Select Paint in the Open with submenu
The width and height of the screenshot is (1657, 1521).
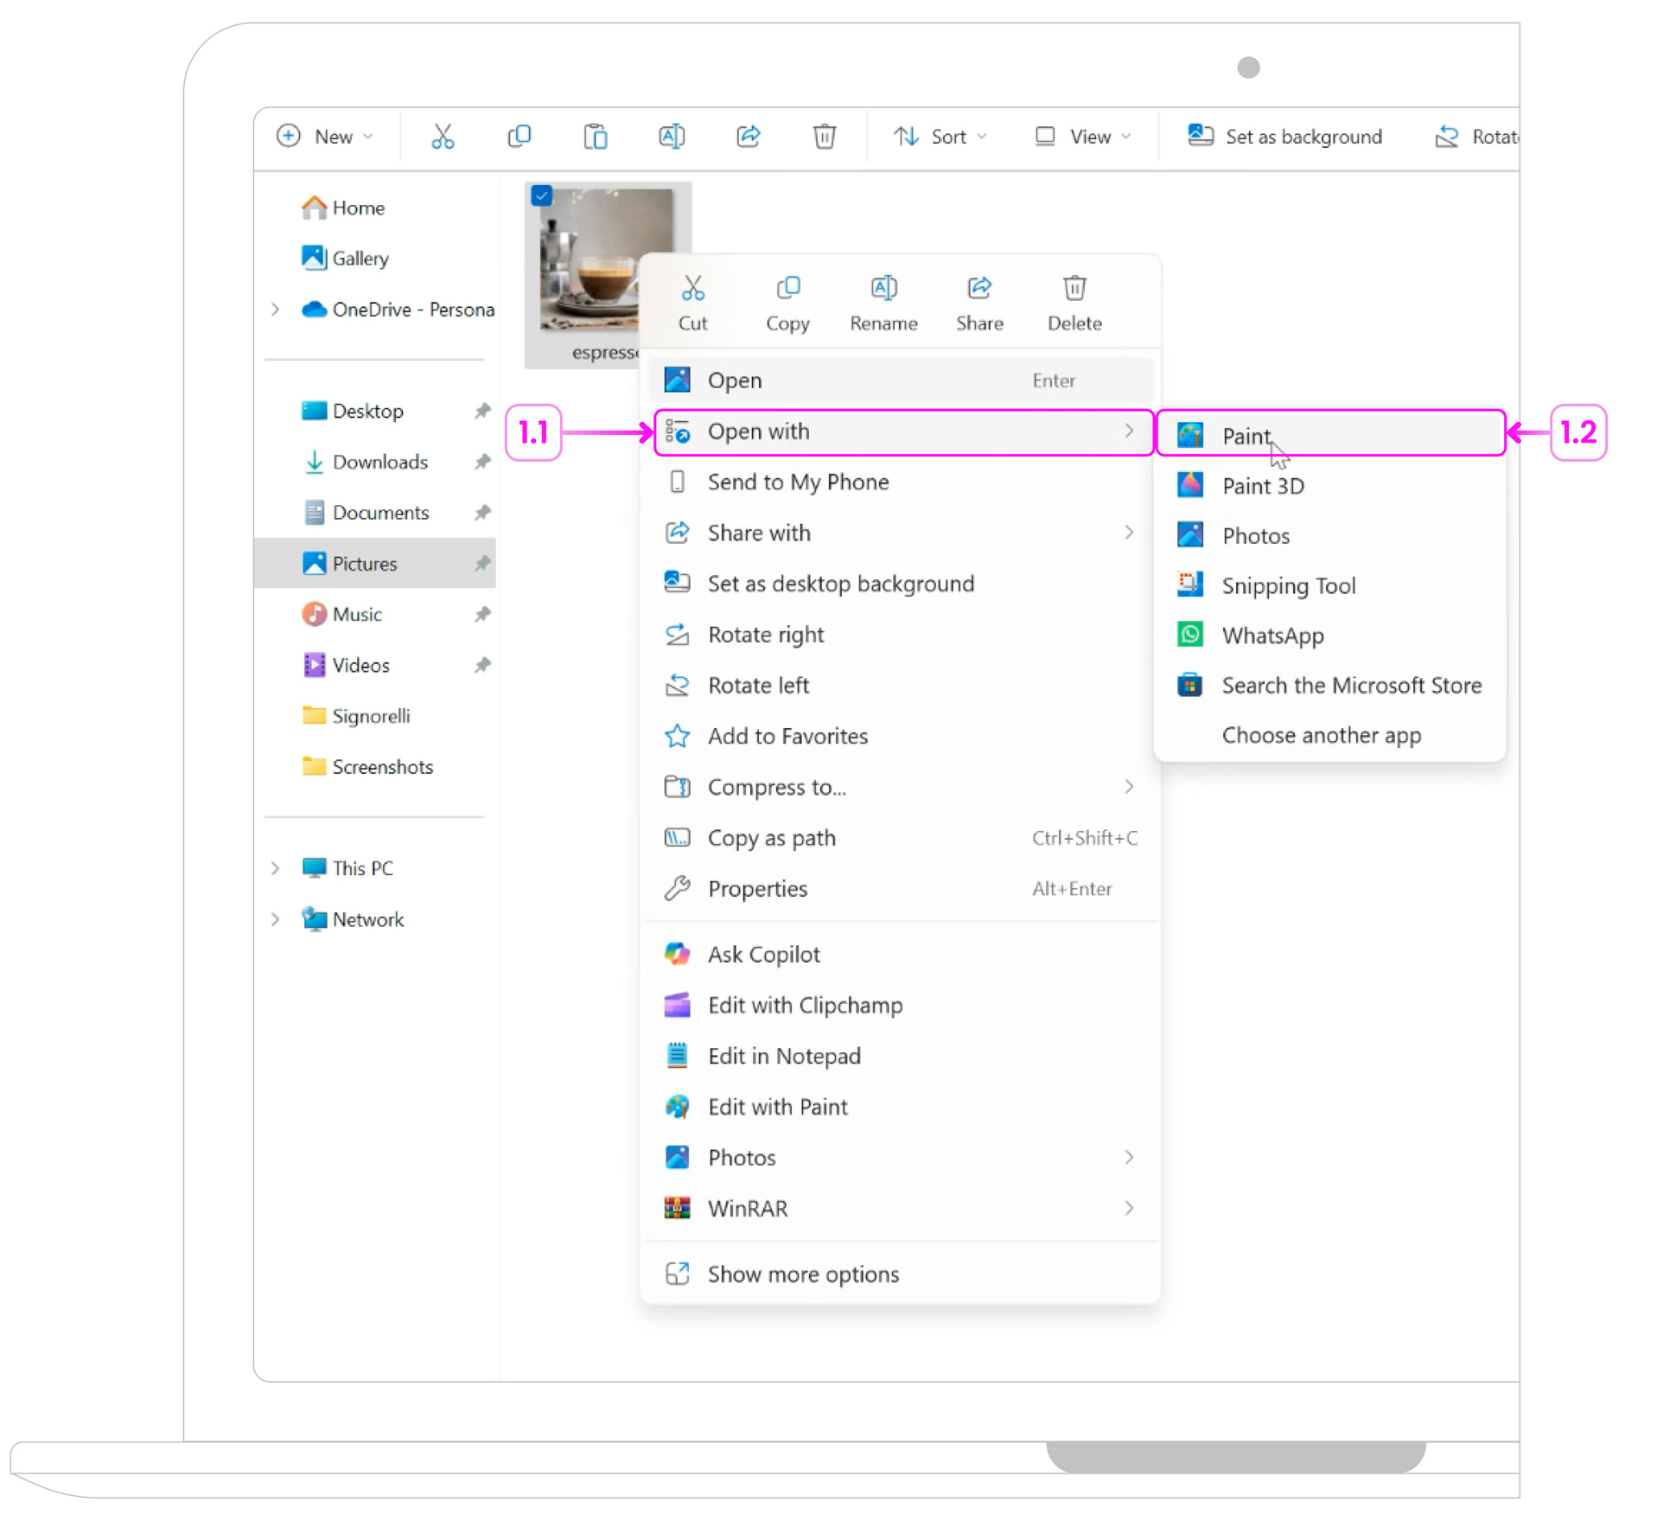1246,436
